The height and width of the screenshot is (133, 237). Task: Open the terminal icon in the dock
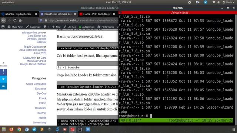point(80,129)
